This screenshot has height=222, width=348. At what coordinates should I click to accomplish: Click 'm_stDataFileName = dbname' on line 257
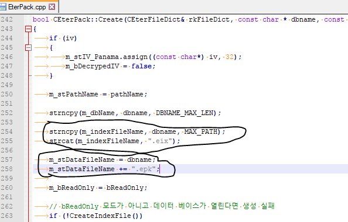coord(100,160)
